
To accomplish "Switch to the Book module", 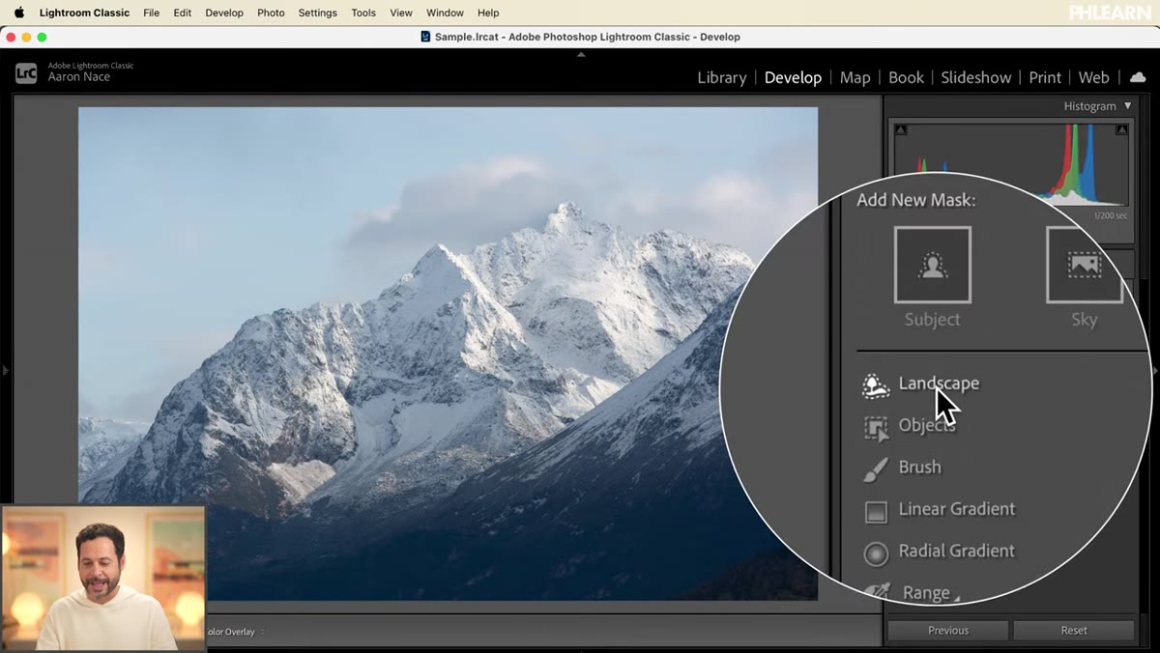I will (x=906, y=77).
